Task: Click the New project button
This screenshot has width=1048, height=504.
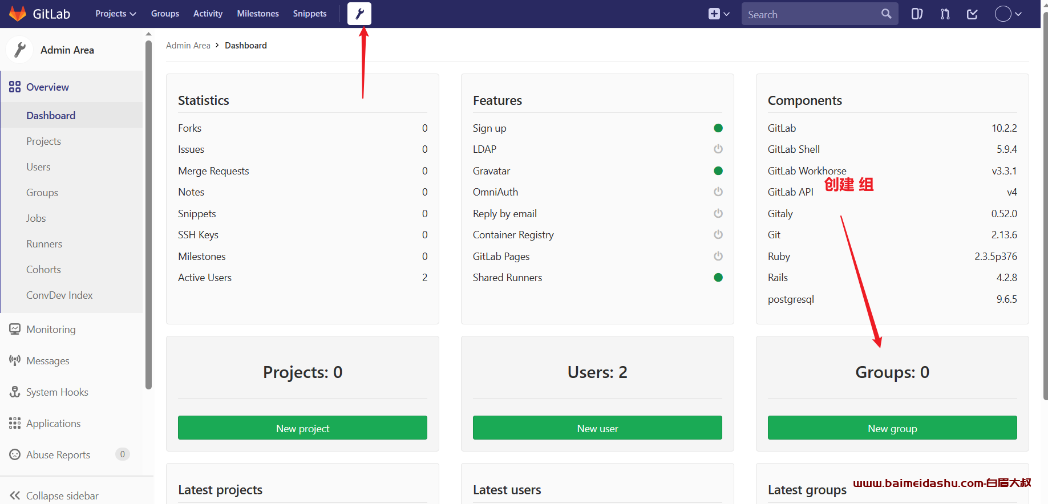Action: [x=302, y=428]
